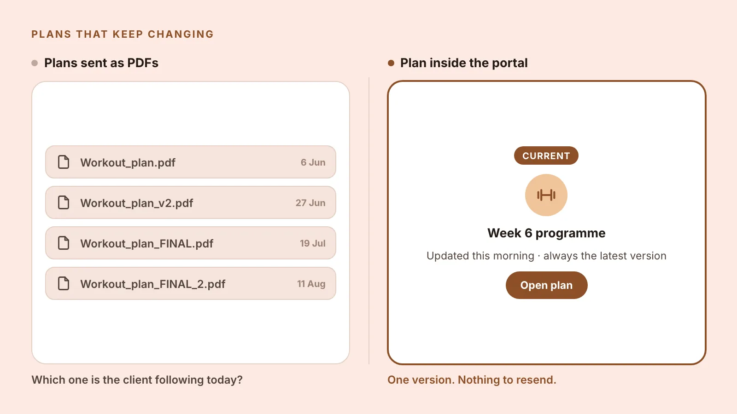Open the Workout_plan_FINAL.pdf entry
The image size is (737, 414).
click(191, 243)
